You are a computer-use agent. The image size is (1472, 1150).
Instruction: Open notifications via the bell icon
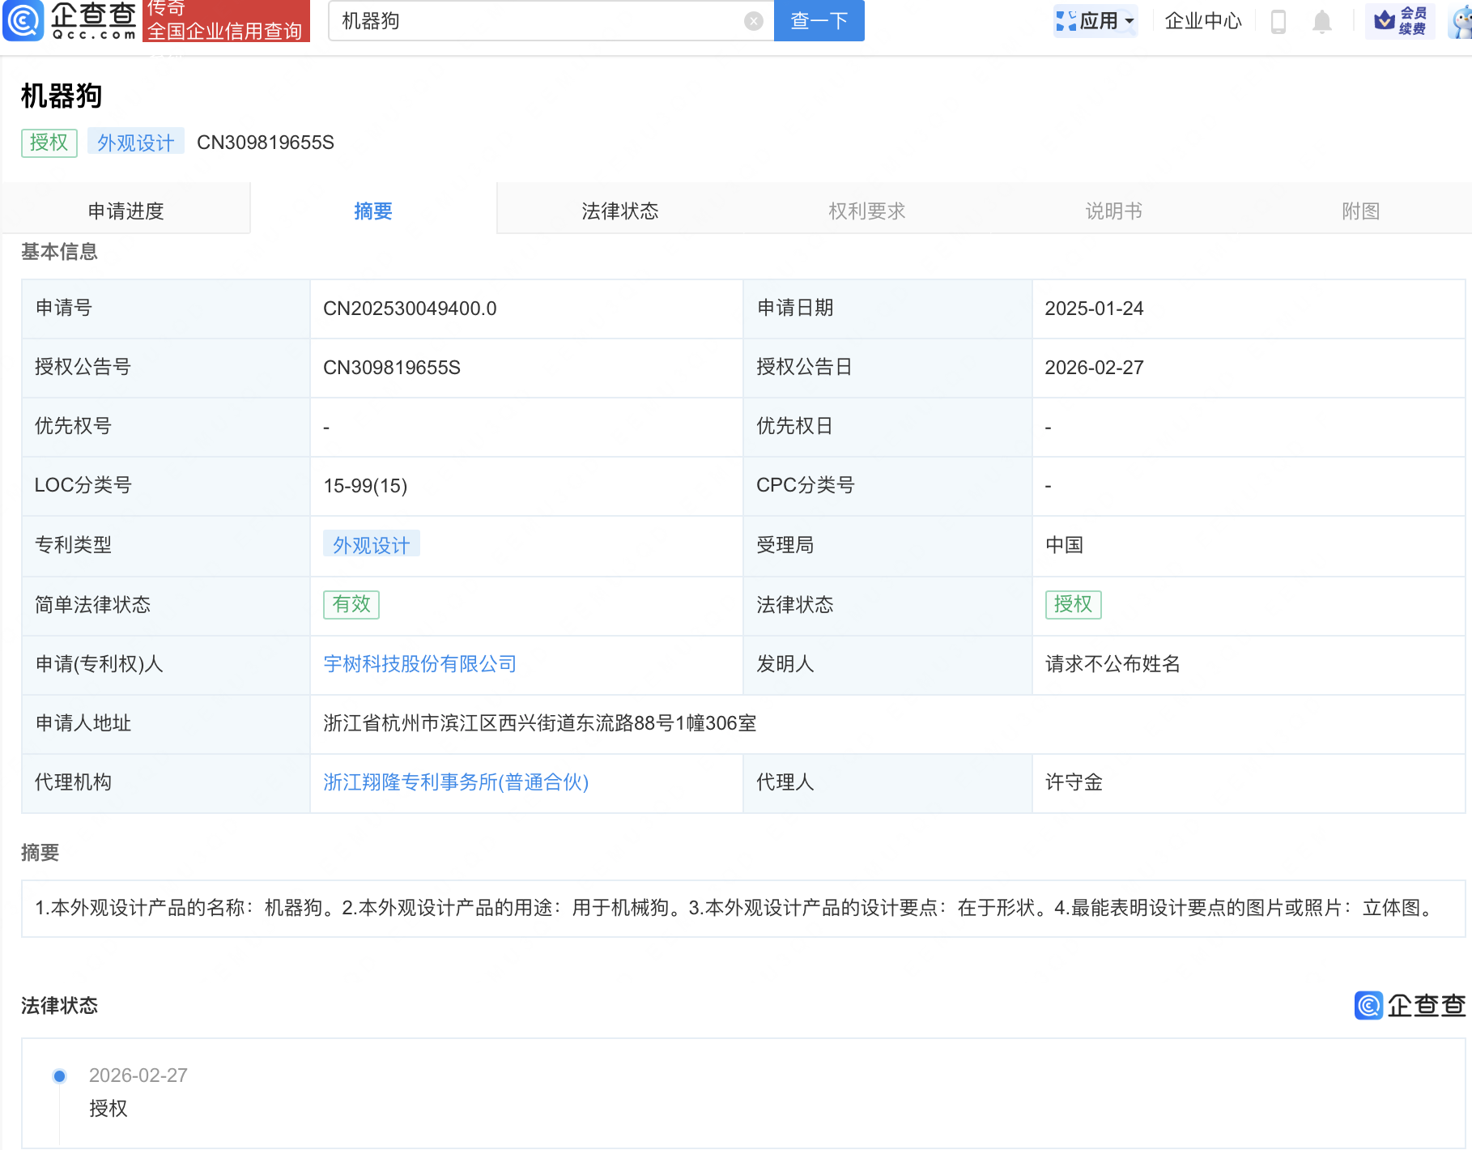[1322, 21]
